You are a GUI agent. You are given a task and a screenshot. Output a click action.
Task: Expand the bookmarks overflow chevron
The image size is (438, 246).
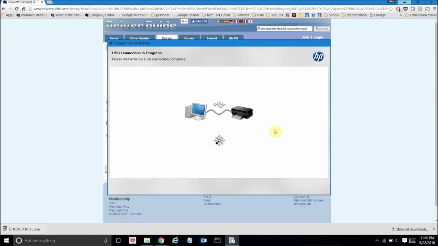(x=401, y=15)
